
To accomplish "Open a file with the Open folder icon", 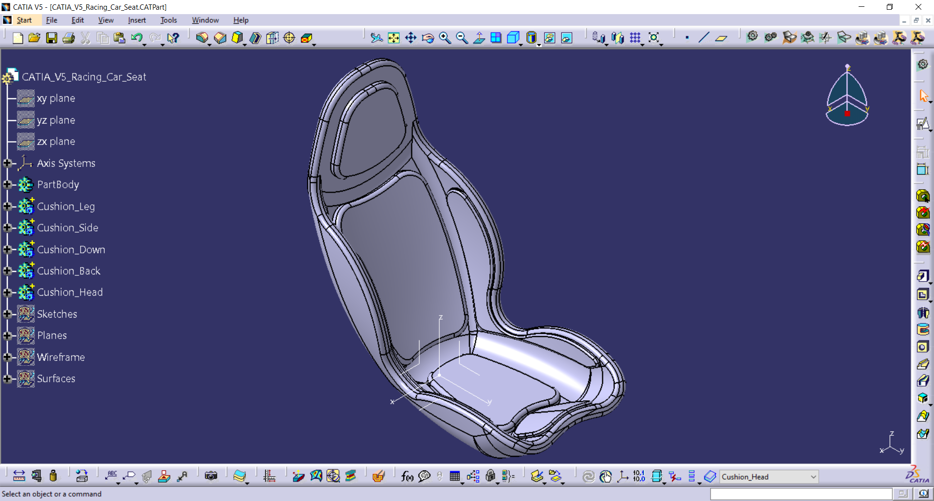I will click(34, 38).
